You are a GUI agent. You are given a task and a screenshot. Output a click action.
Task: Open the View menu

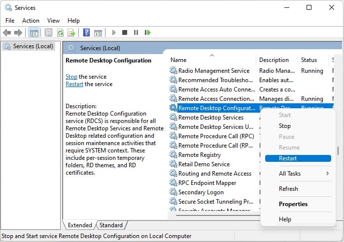[53, 21]
